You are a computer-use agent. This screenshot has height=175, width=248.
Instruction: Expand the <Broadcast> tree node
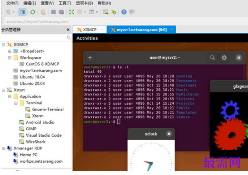10,51
